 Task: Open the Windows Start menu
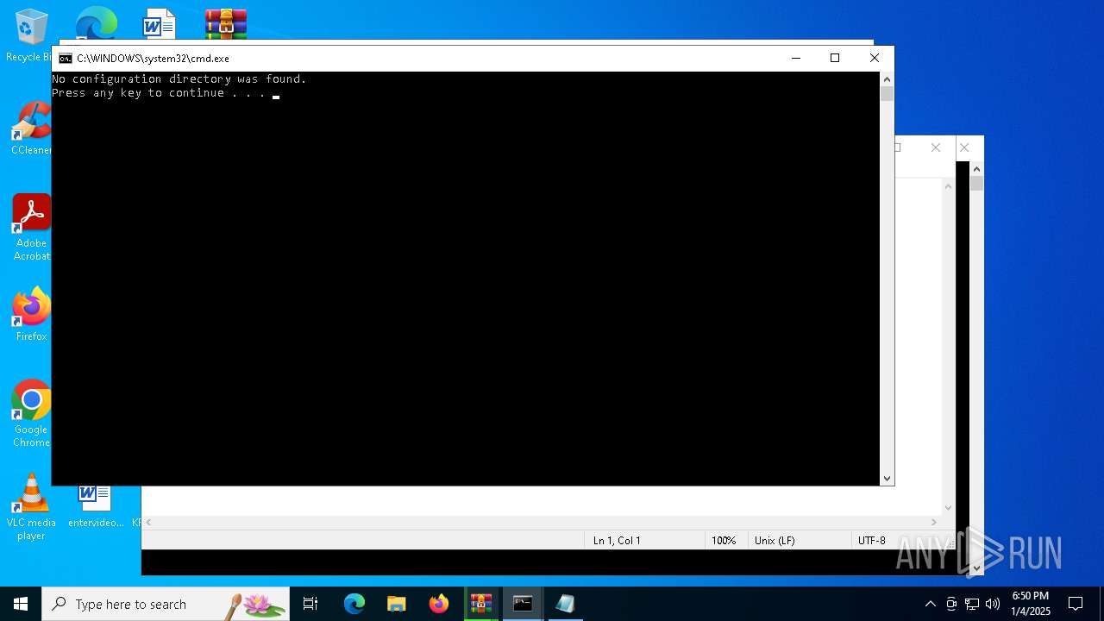tap(21, 604)
